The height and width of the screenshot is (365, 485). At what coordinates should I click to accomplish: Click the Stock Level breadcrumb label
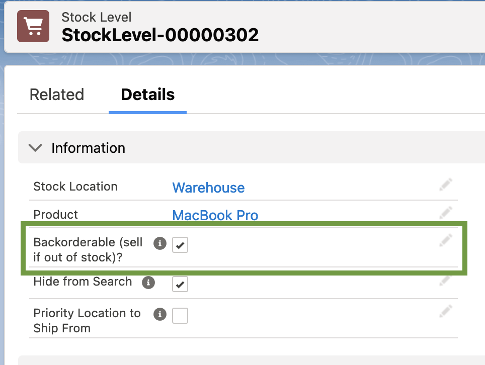[x=96, y=17]
